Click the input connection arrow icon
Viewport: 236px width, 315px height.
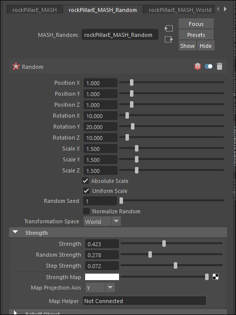169,28
